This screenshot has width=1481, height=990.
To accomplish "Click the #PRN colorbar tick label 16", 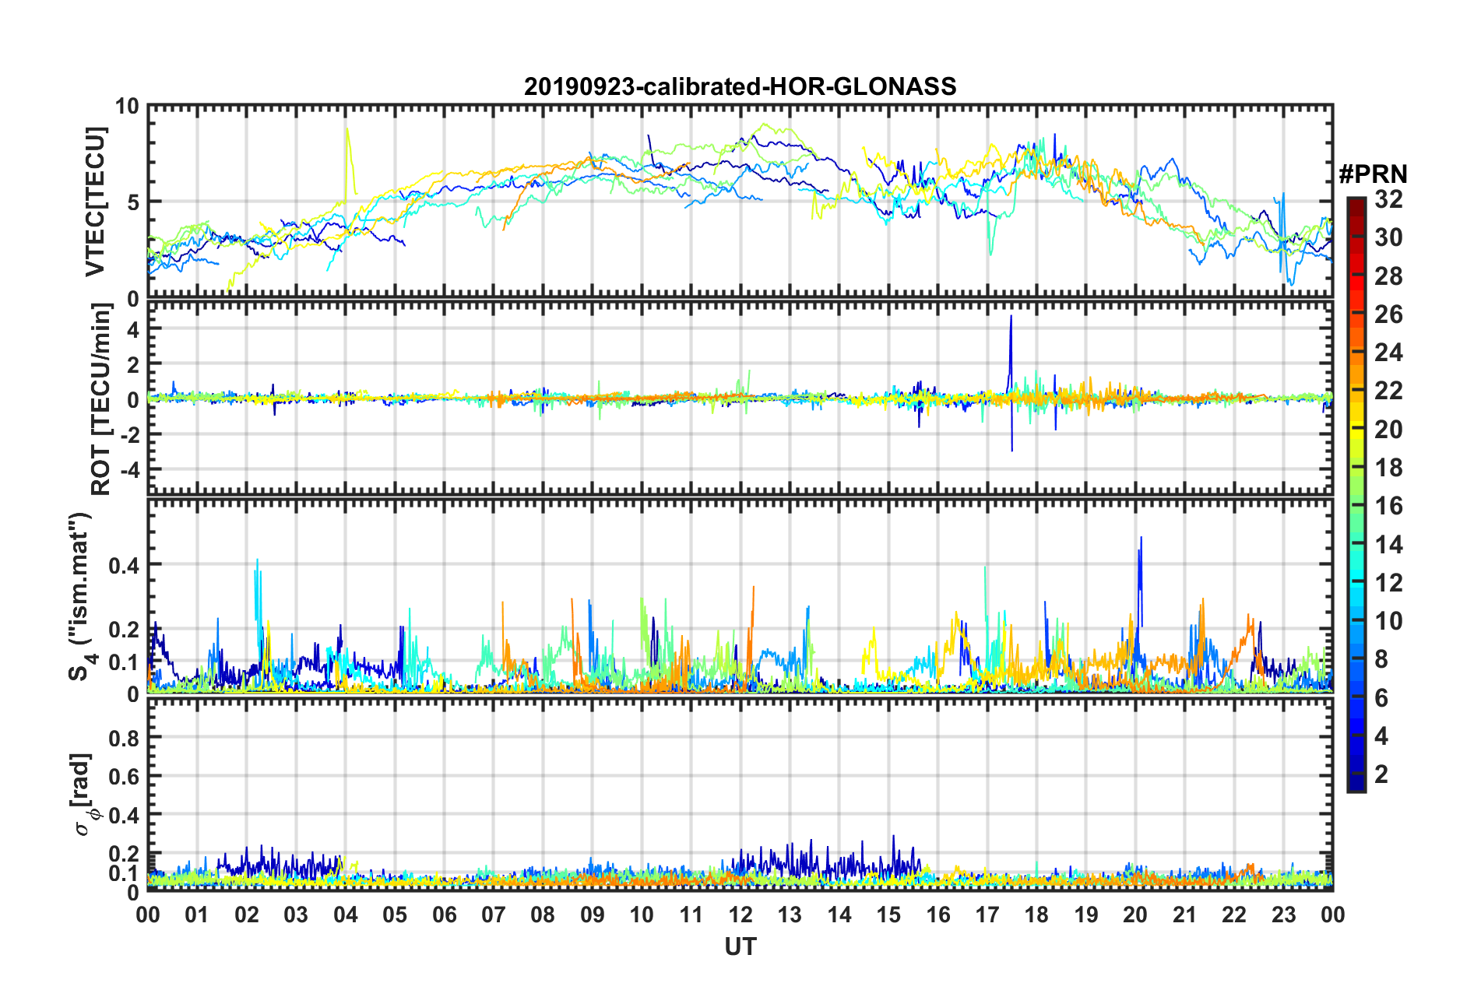I will pos(1388,506).
